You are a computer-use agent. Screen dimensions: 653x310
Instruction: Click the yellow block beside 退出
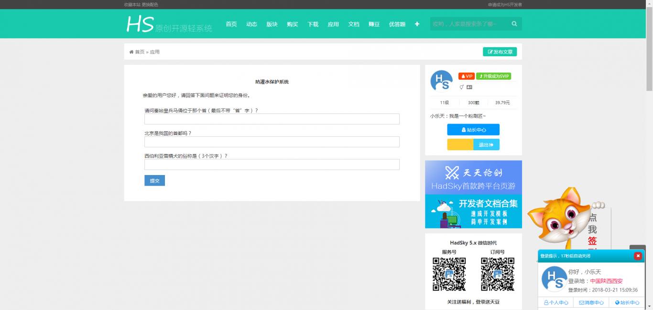(x=460, y=145)
